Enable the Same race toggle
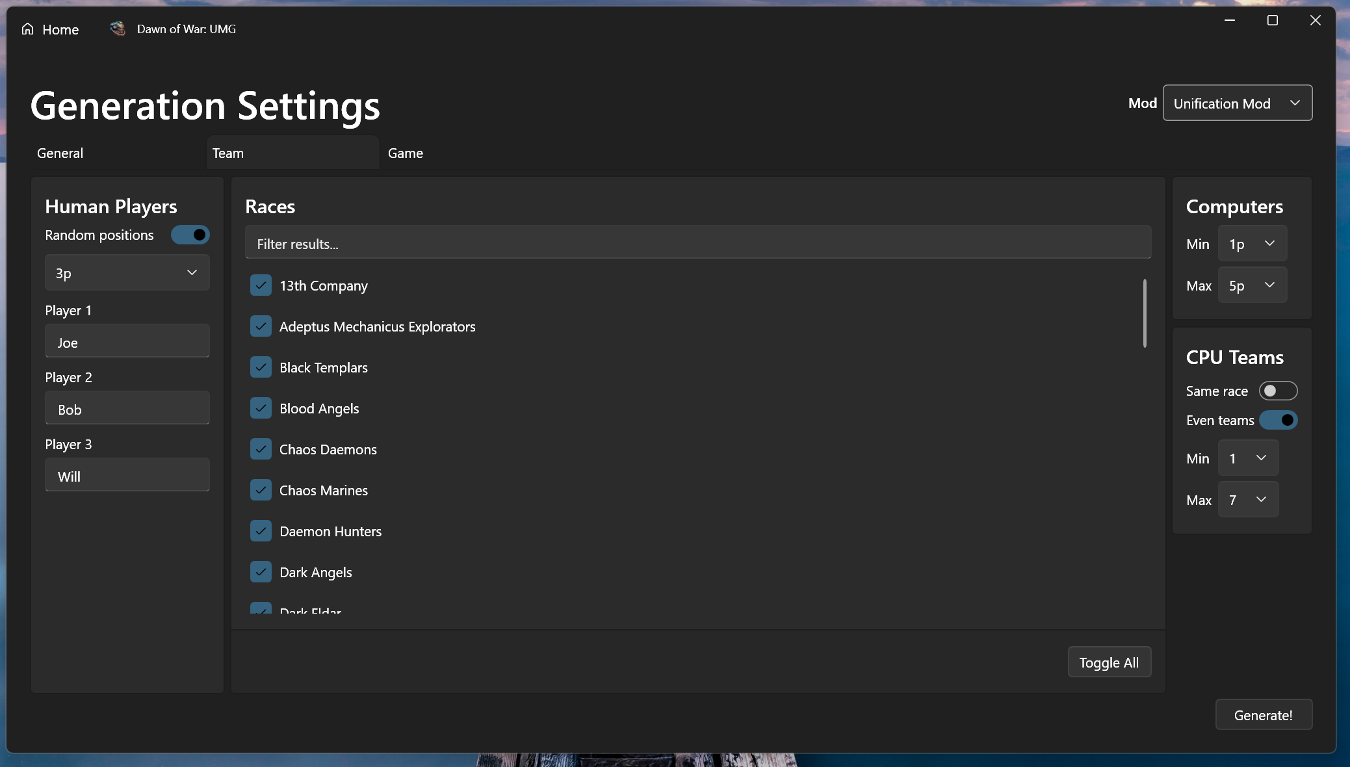This screenshot has width=1350, height=767. (x=1277, y=391)
